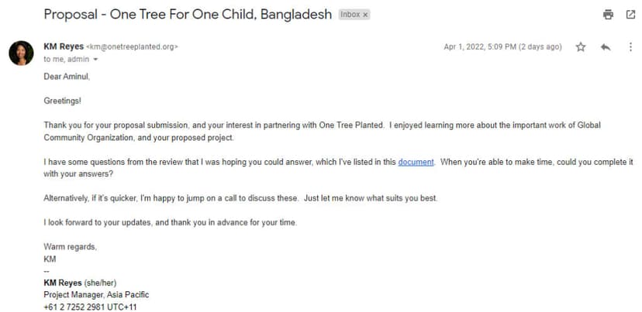Remove the Inbox label with its x

coord(366,15)
